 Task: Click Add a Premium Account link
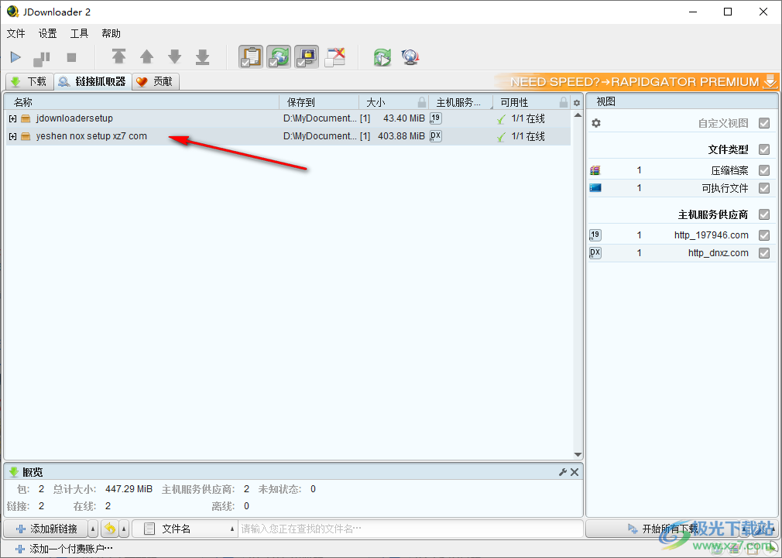64,549
